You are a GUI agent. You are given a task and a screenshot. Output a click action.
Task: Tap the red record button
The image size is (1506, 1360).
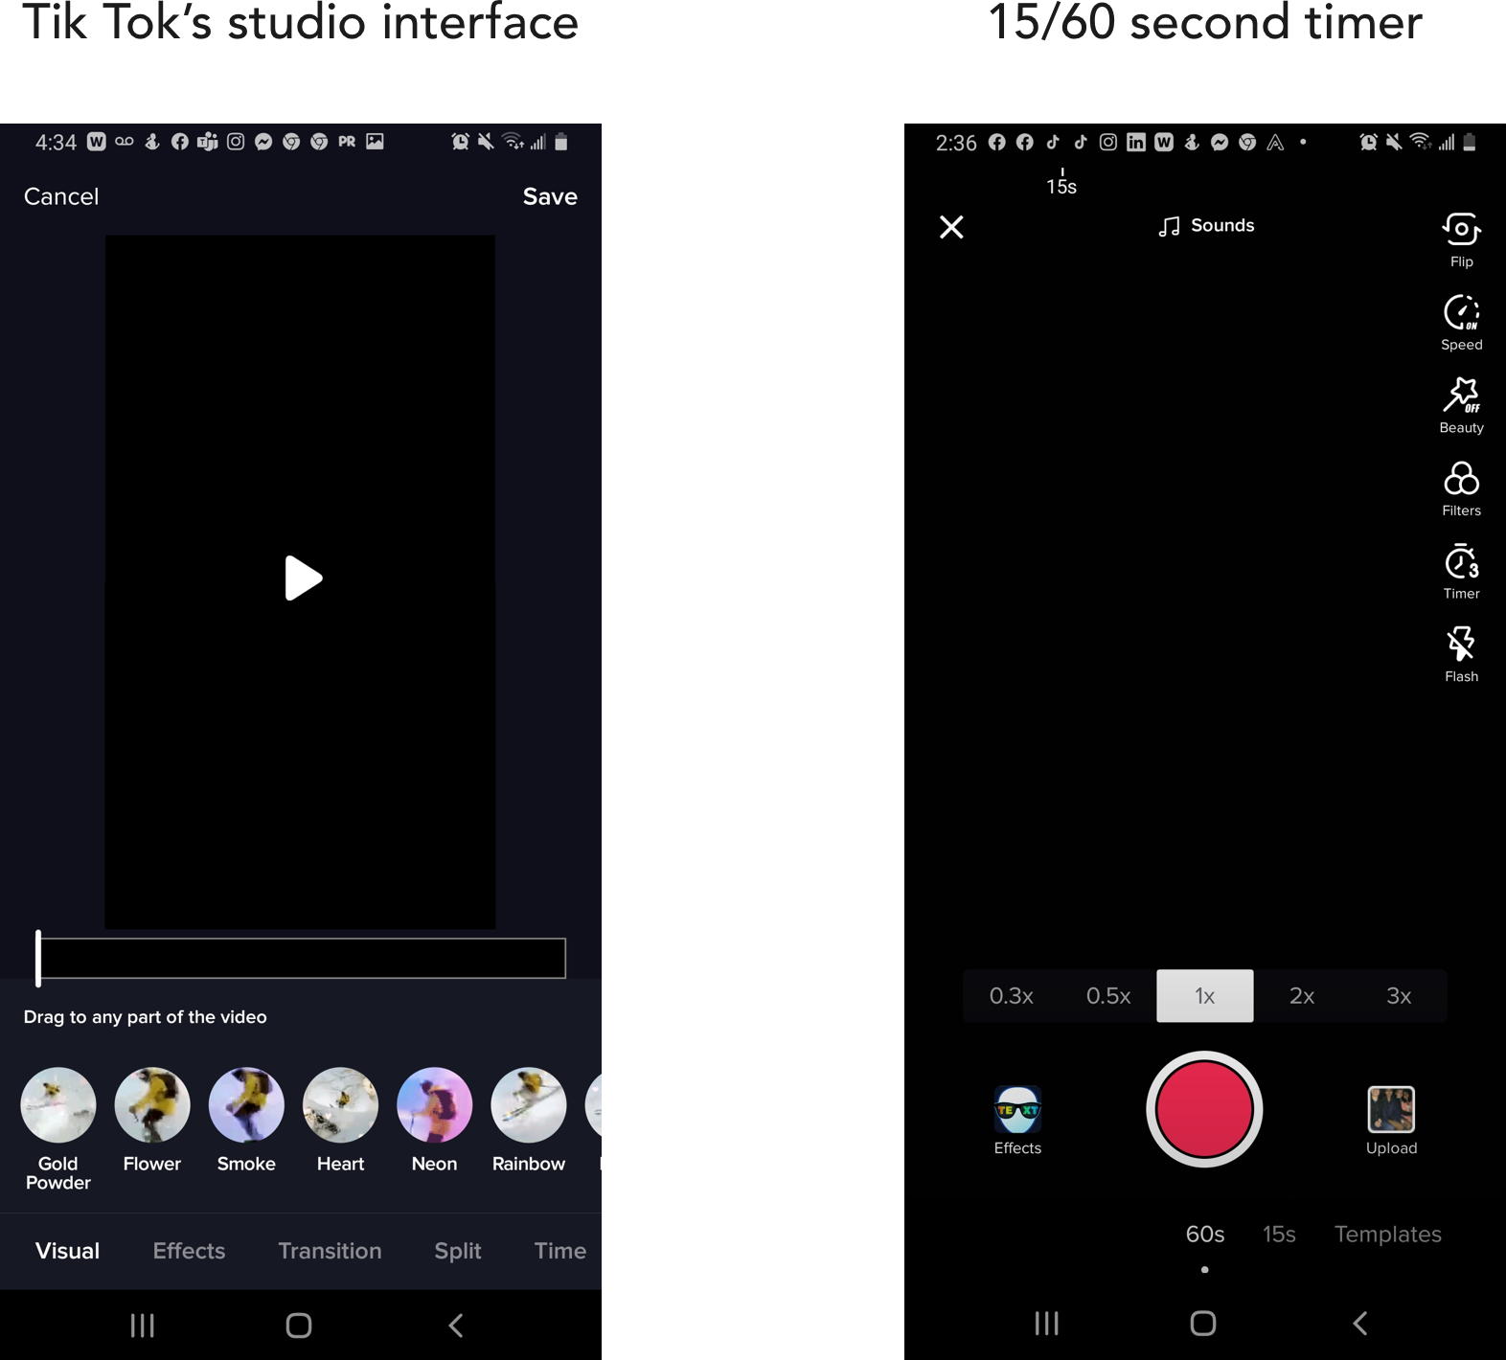tap(1204, 1109)
